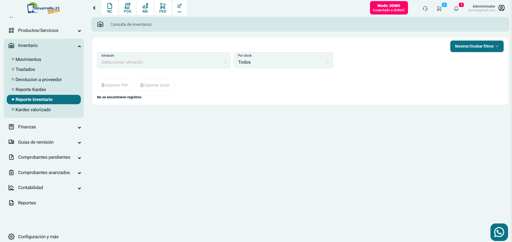The width and height of the screenshot is (512, 242).
Task: Collapse sidebar with the back arrow
Action: (94, 8)
